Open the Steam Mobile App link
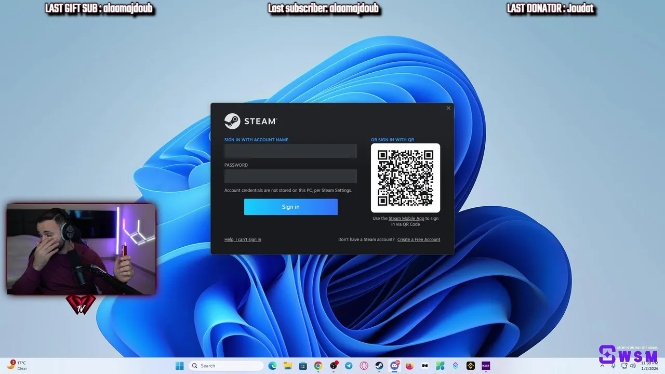Screen dimensions: 665x374 (406, 219)
